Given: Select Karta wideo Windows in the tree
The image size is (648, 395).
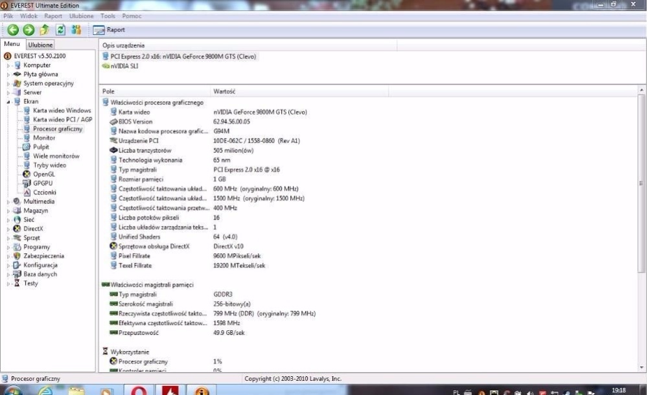Looking at the screenshot, I should click(62, 110).
